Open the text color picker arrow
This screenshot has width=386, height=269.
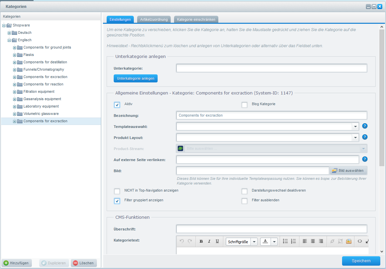click(274, 242)
